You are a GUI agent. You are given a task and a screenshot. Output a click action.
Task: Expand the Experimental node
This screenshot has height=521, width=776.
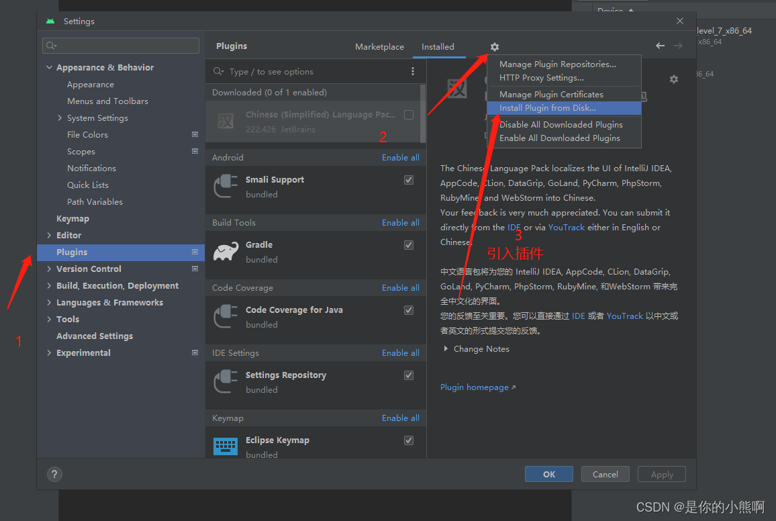click(x=49, y=352)
